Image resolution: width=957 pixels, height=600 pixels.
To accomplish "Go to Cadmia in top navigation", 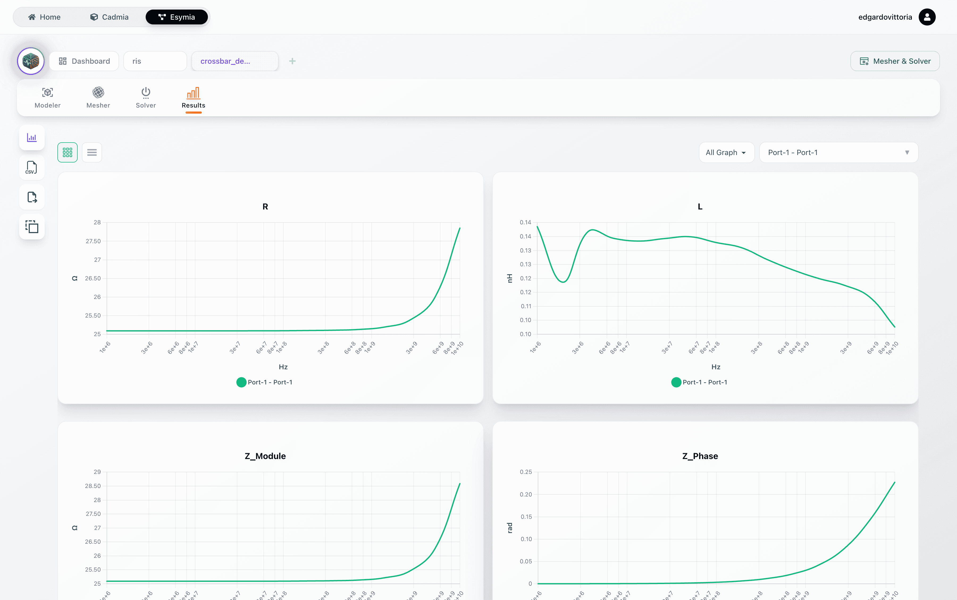I will coord(109,17).
